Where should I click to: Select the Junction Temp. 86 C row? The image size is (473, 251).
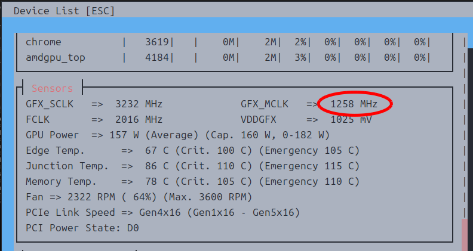pos(192,166)
